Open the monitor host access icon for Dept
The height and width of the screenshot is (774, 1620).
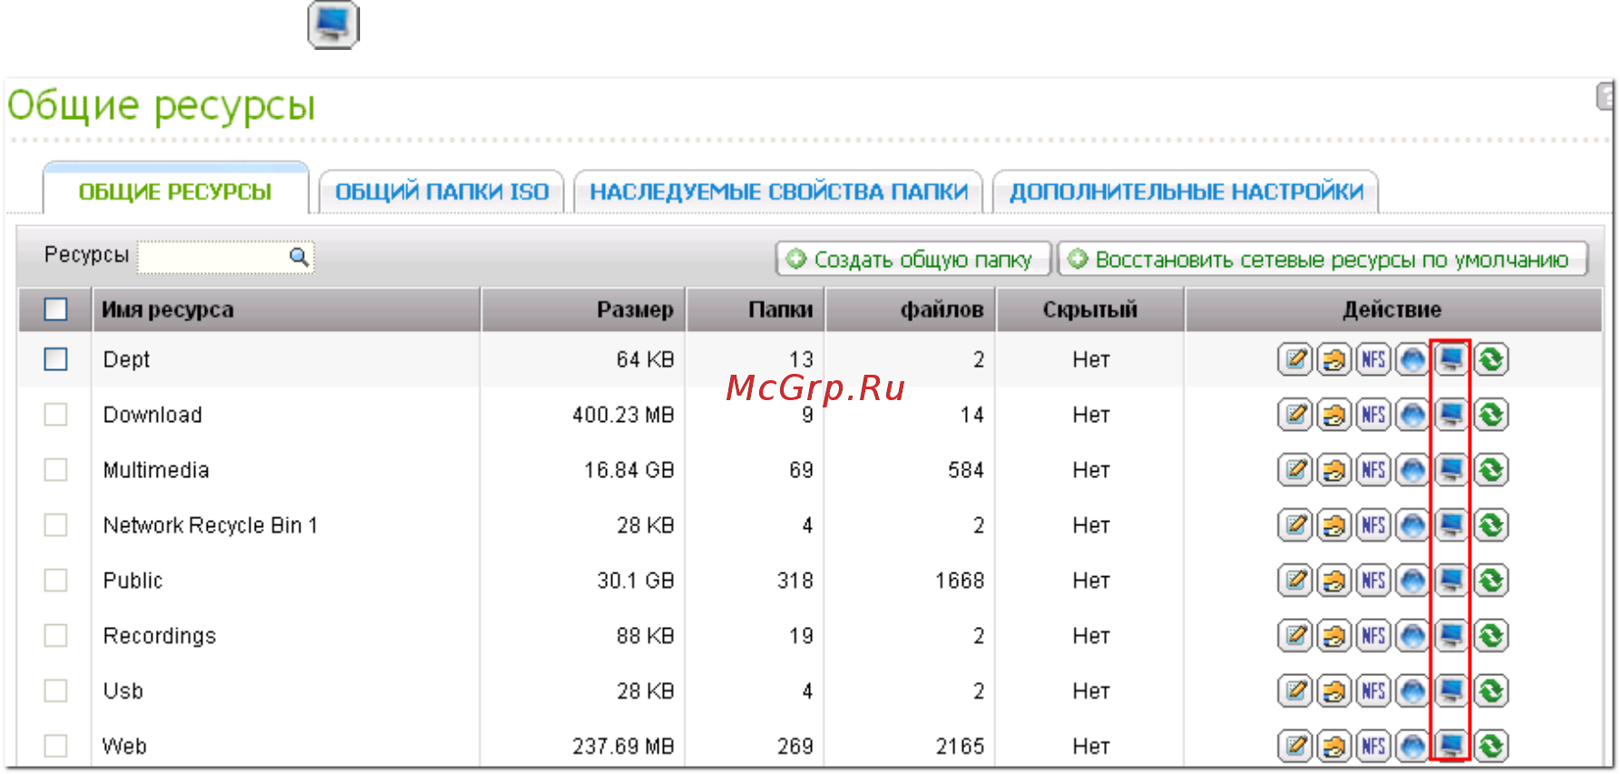coord(1451,359)
